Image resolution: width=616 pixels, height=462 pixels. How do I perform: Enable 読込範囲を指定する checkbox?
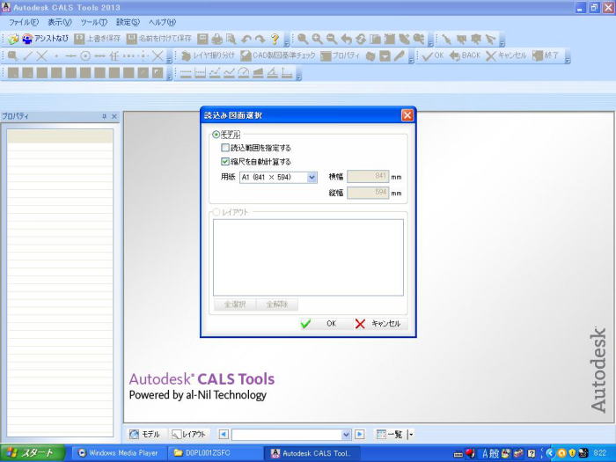click(x=225, y=148)
